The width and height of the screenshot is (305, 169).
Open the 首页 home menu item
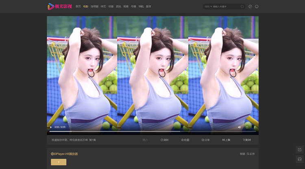tap(78, 6)
